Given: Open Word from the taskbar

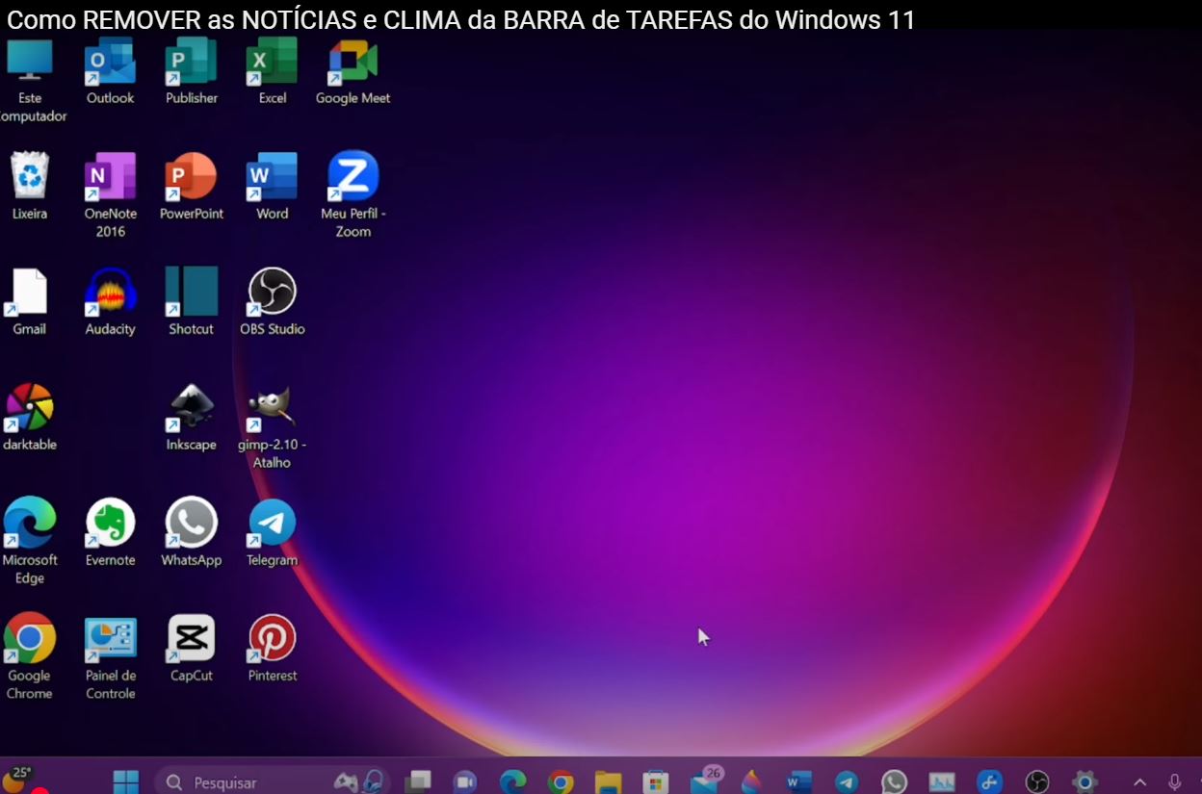Looking at the screenshot, I should (x=799, y=781).
